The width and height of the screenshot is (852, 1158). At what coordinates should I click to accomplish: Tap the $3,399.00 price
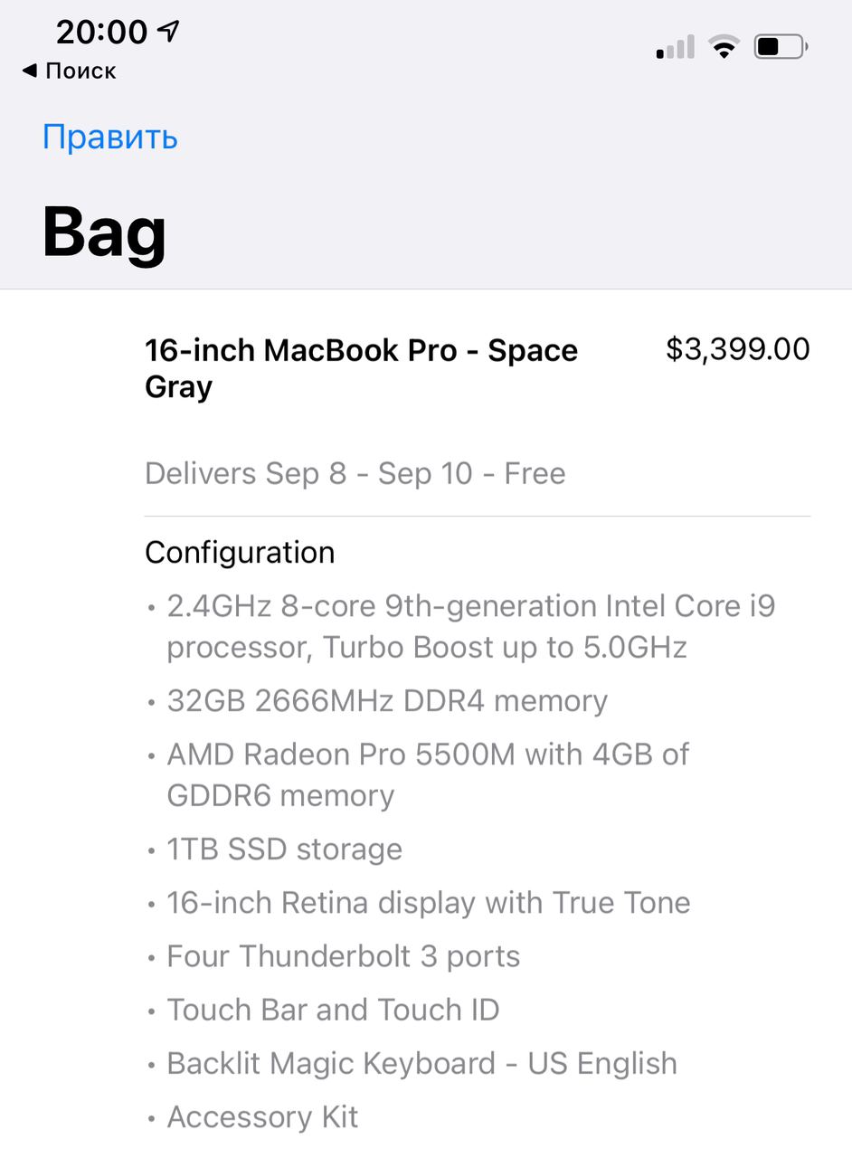738,349
